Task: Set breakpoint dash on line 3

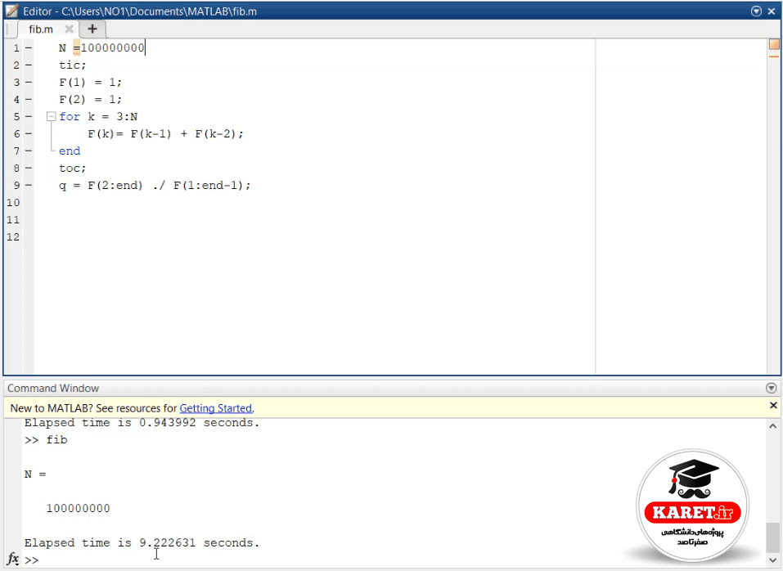Action: [x=29, y=82]
